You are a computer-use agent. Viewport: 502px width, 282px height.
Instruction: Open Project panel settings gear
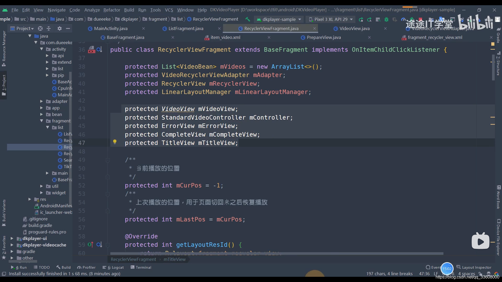(60, 28)
